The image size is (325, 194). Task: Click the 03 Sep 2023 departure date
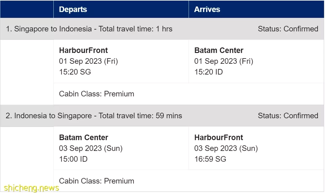(91, 148)
